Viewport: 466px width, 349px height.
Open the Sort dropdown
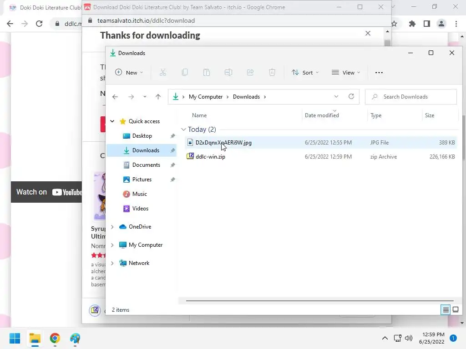[305, 72]
